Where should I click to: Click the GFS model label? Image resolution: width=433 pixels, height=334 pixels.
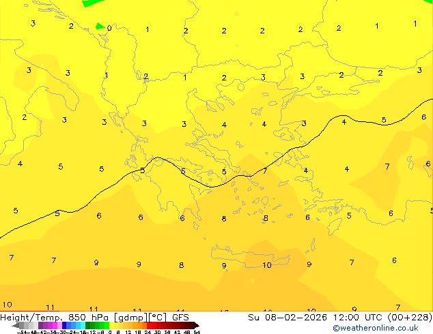pos(180,318)
